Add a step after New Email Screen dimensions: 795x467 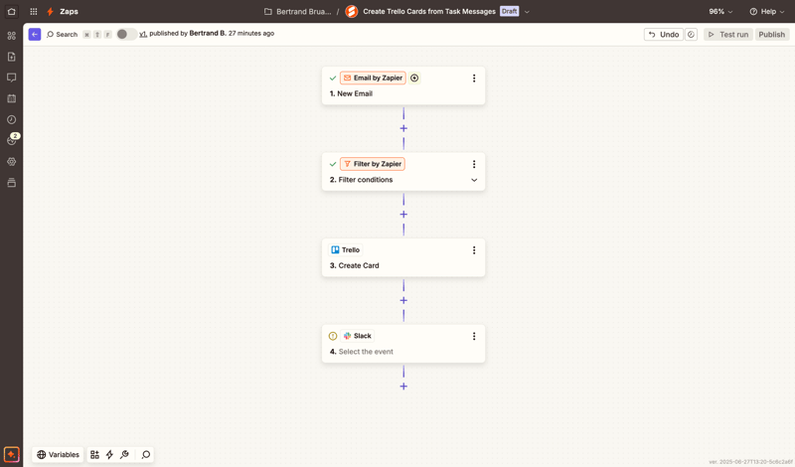pos(403,128)
